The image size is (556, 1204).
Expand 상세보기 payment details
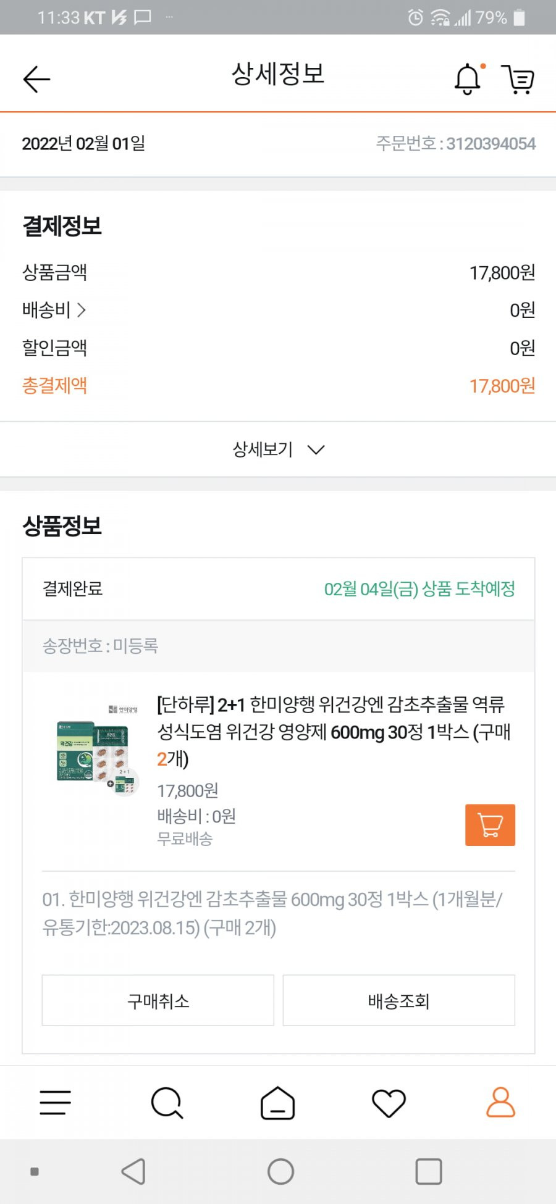point(278,449)
